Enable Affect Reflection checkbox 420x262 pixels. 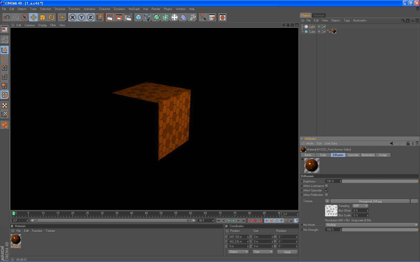[326, 195]
